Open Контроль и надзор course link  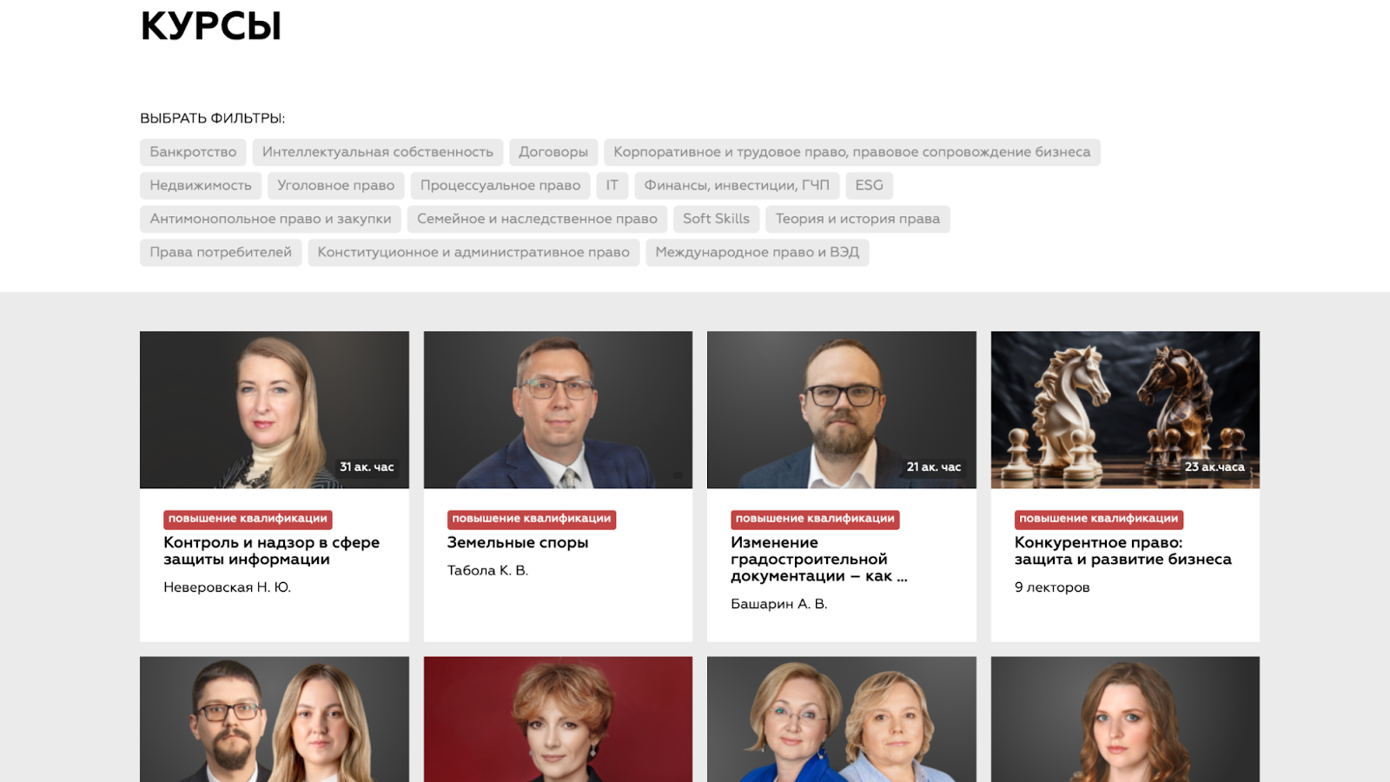[x=272, y=551]
